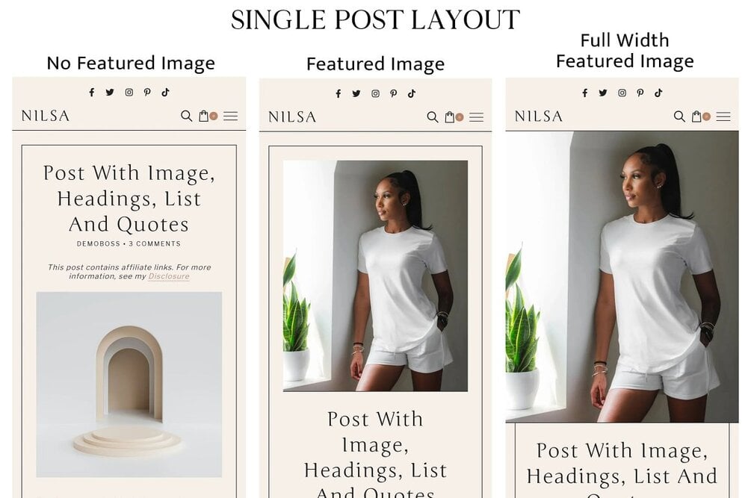Open the 3 COMMENTS link
This screenshot has height=498, width=751.
coord(155,243)
